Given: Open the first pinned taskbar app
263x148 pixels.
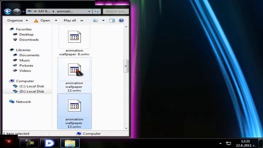Looking at the screenshot, I should [x=29, y=143].
